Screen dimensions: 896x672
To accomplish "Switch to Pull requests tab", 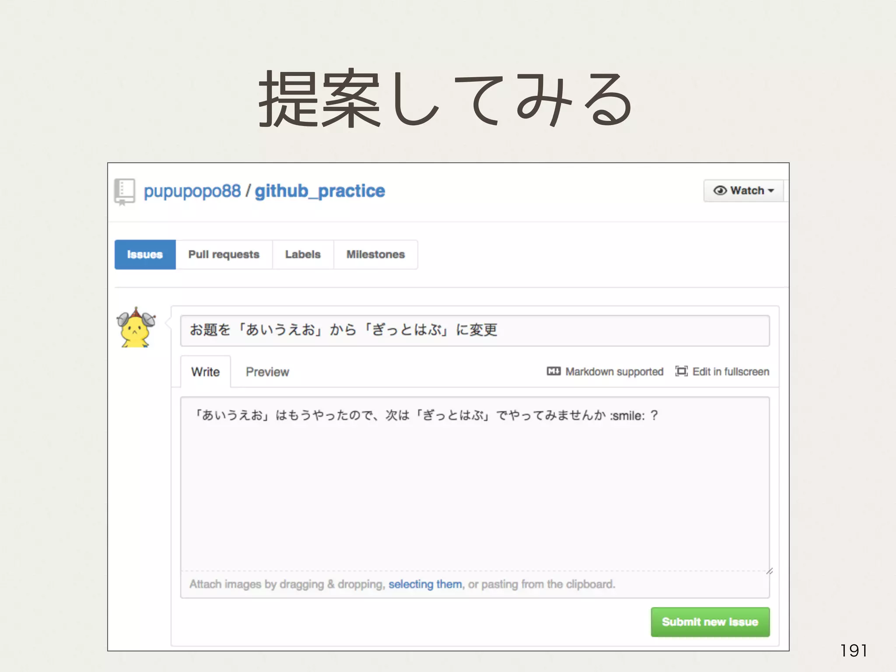I will coord(224,255).
